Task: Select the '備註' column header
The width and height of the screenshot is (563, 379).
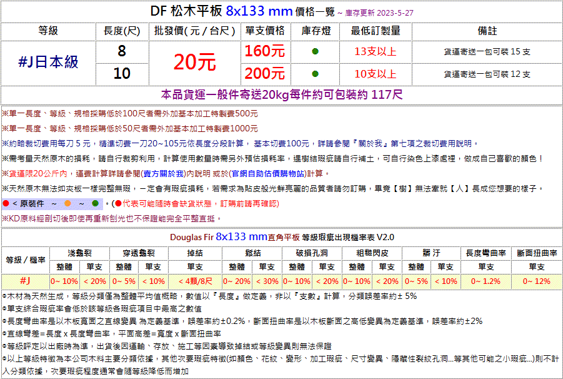Action: [487, 31]
